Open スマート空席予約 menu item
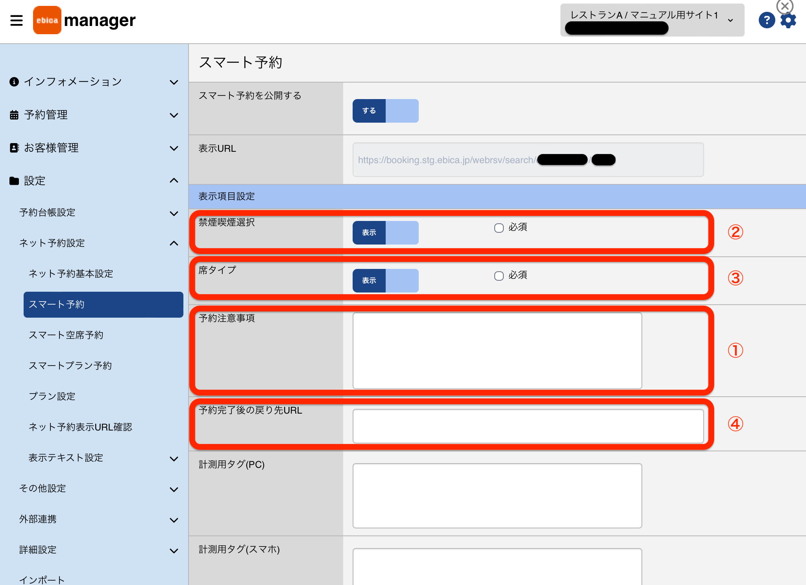 coord(66,335)
